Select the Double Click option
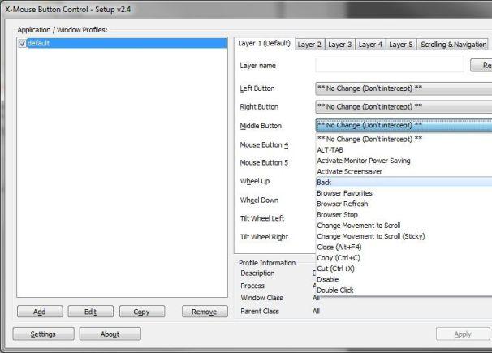492x353 pixels. (404, 291)
